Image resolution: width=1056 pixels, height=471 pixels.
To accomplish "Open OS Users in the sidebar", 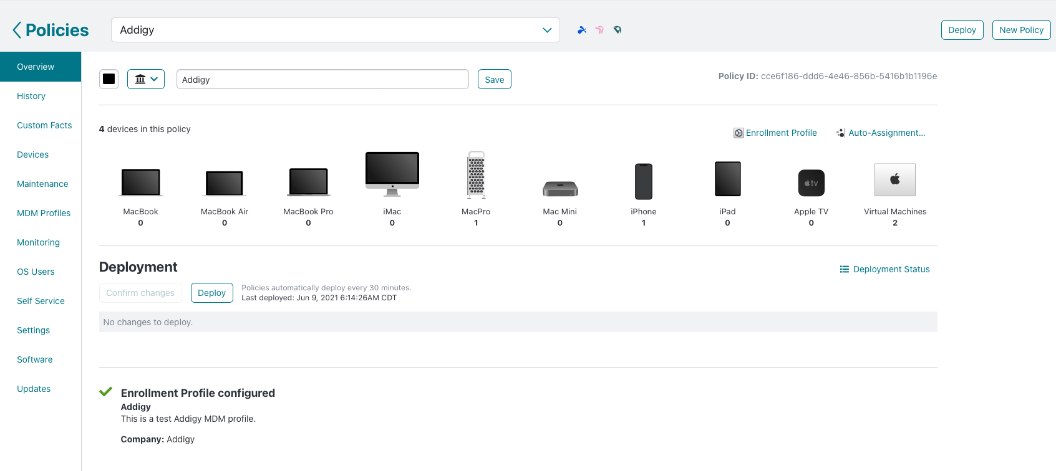I will 36,272.
